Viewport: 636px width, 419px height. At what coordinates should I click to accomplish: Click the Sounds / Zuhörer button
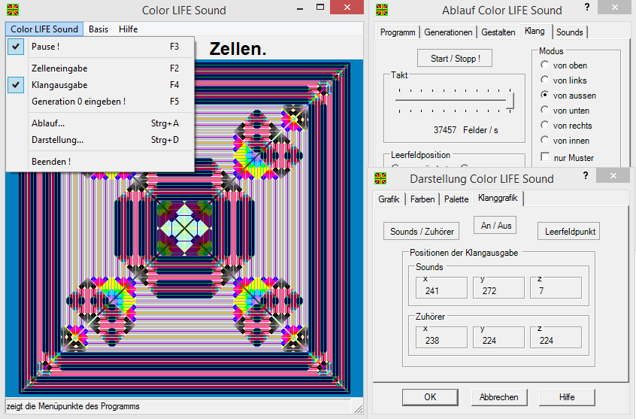tap(422, 231)
